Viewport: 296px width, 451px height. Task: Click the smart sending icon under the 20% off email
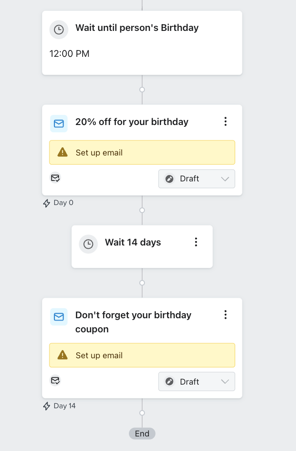(x=55, y=178)
